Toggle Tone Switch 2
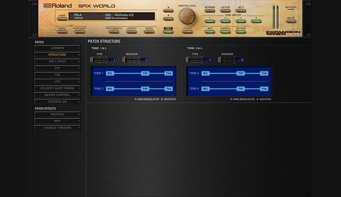341x197 pixels. point(225,21)
